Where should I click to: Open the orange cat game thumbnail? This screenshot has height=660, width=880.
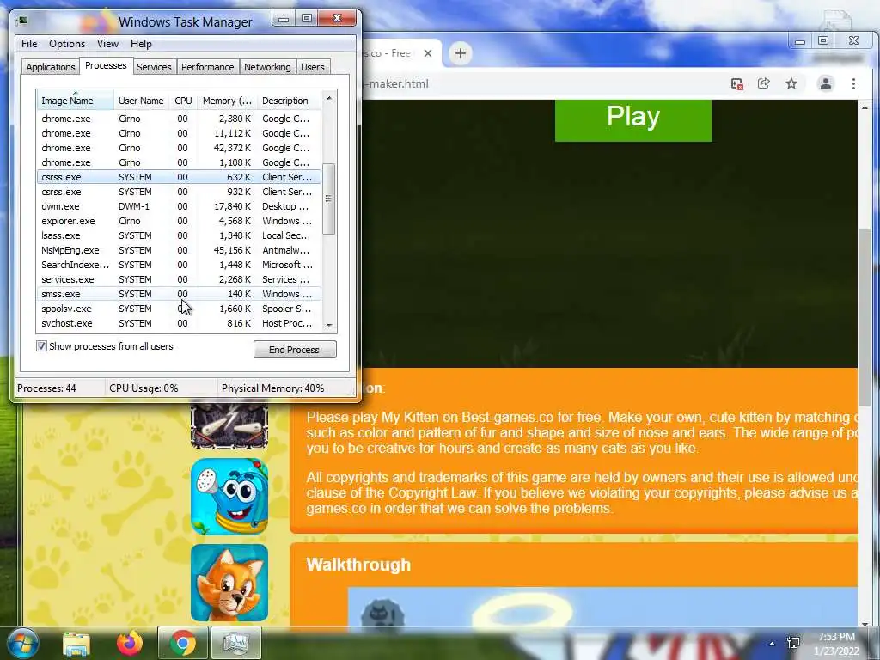pyautogui.click(x=229, y=583)
